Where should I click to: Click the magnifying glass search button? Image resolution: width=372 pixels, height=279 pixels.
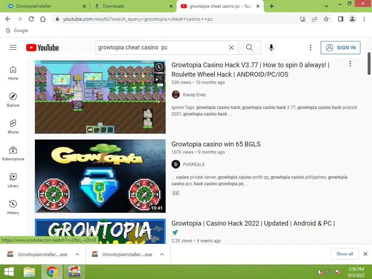point(249,48)
